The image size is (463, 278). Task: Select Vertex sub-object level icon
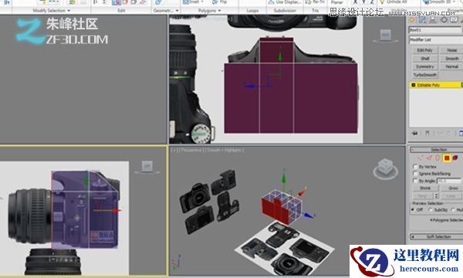(421, 158)
